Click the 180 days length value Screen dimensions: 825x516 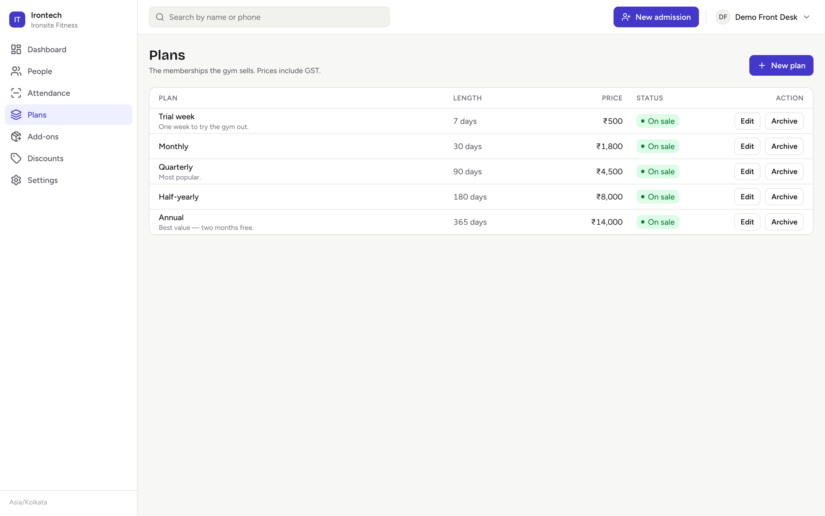click(470, 197)
